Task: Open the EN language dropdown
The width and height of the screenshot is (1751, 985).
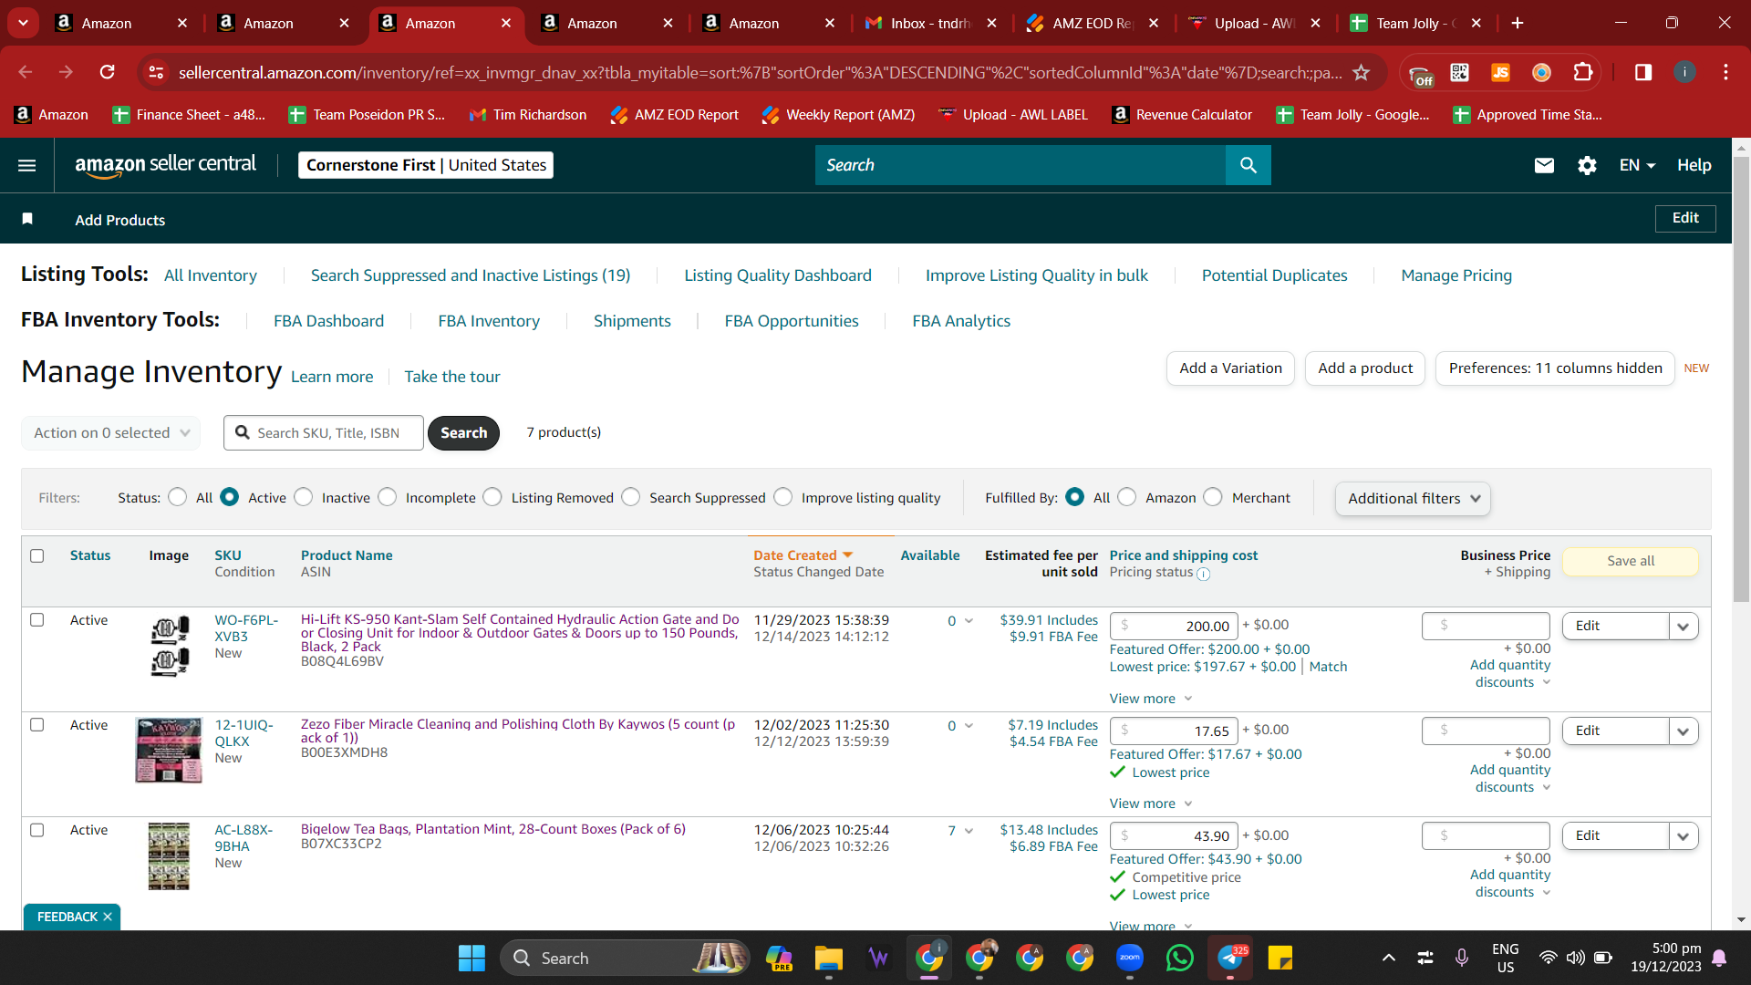Action: pyautogui.click(x=1637, y=165)
